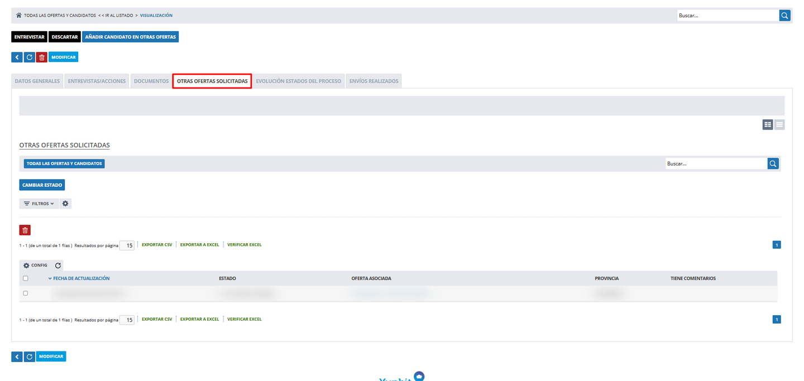Click the refresh icon next to Config
804x381 pixels.
pyautogui.click(x=58, y=266)
